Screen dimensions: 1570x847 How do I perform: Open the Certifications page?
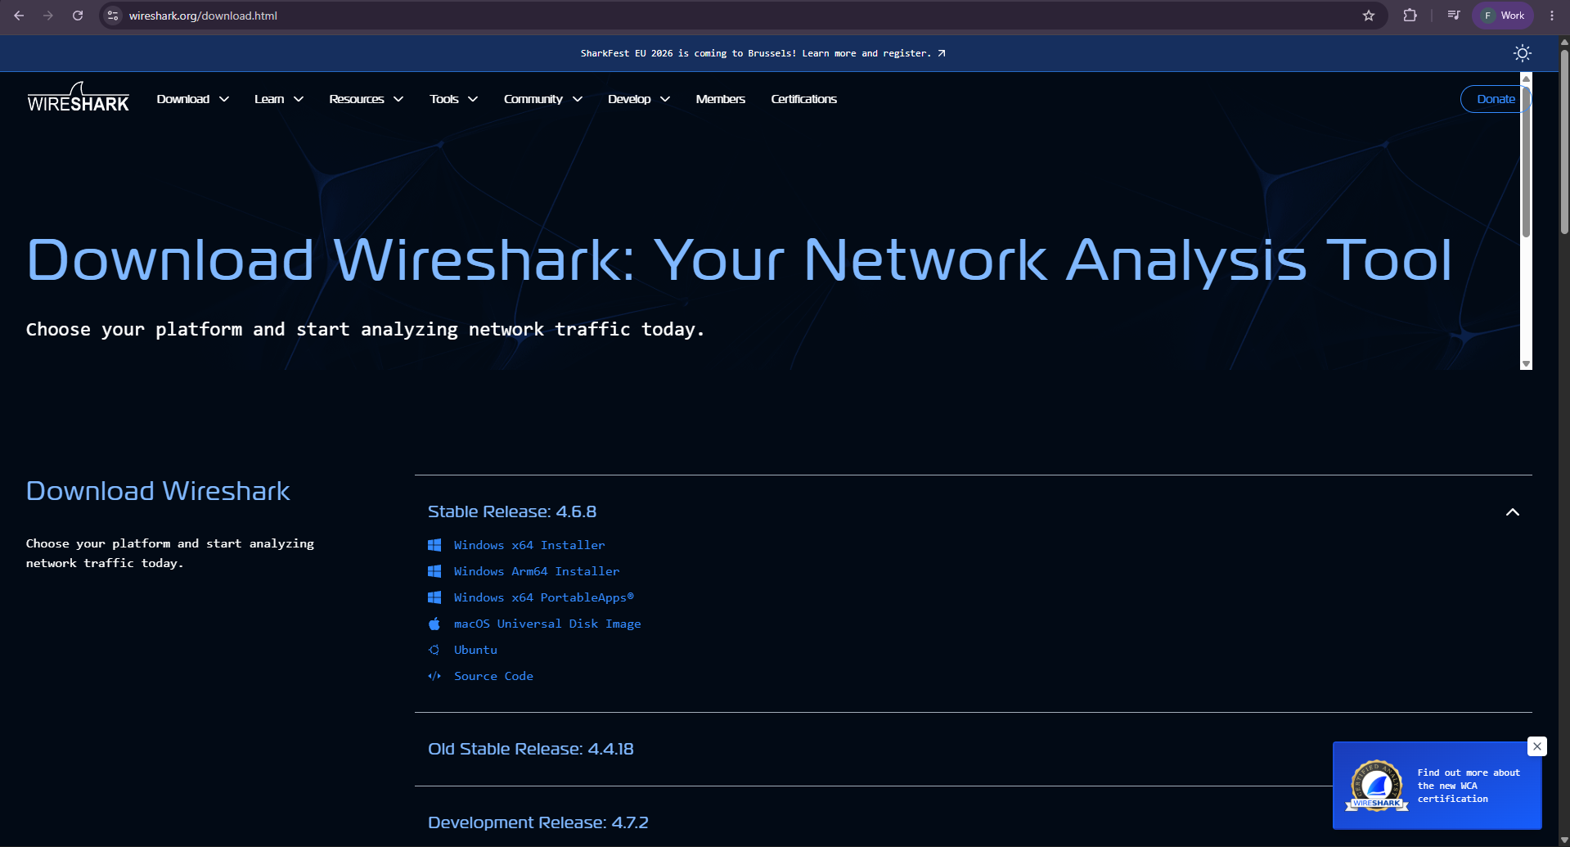coord(804,99)
